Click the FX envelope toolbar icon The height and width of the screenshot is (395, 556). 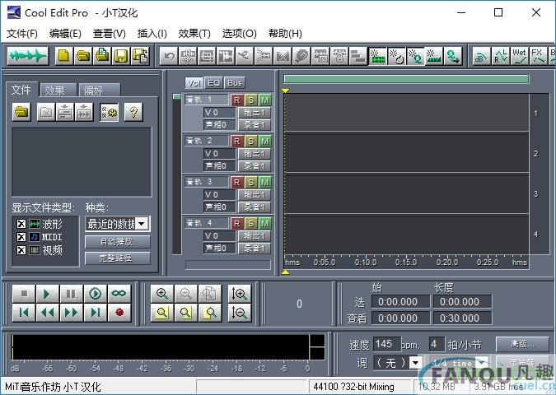coord(538,56)
